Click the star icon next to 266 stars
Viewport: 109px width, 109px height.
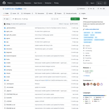(84, 56)
